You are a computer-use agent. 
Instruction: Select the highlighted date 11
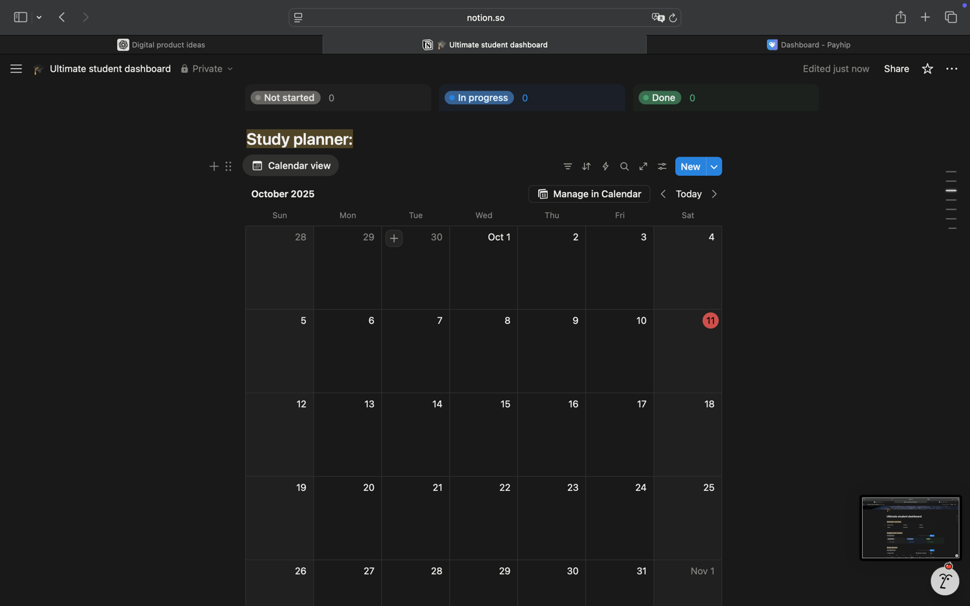coord(710,321)
